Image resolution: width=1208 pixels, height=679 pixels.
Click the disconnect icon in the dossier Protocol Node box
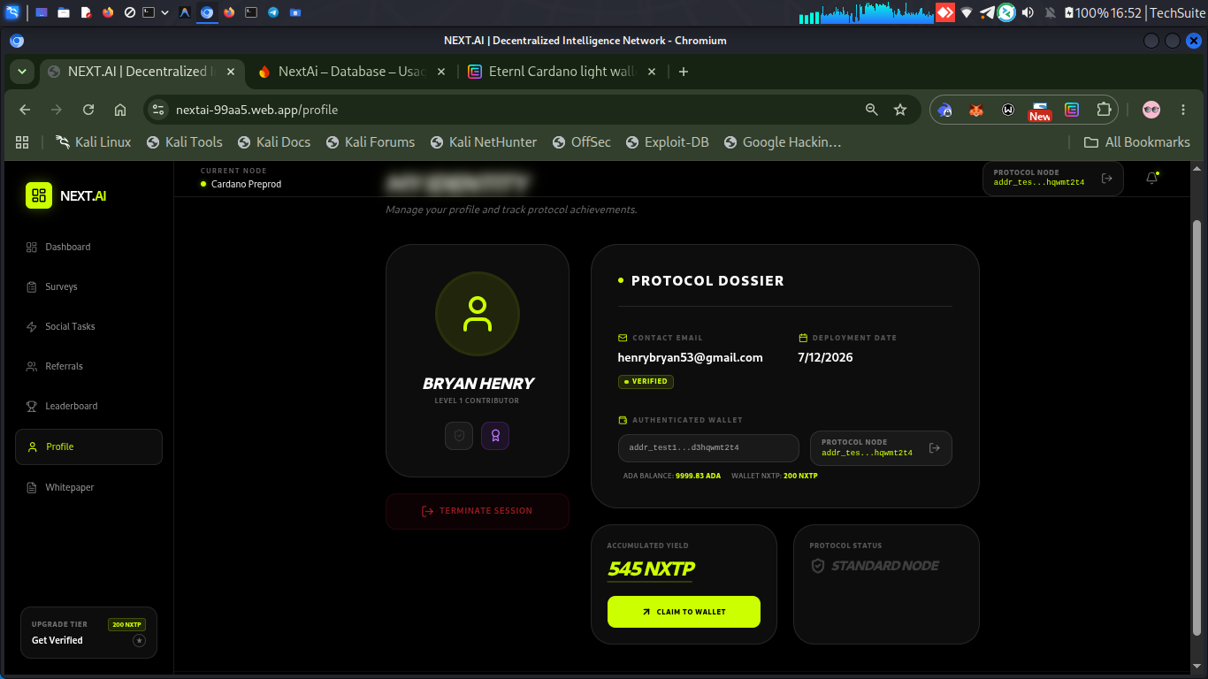pos(935,448)
